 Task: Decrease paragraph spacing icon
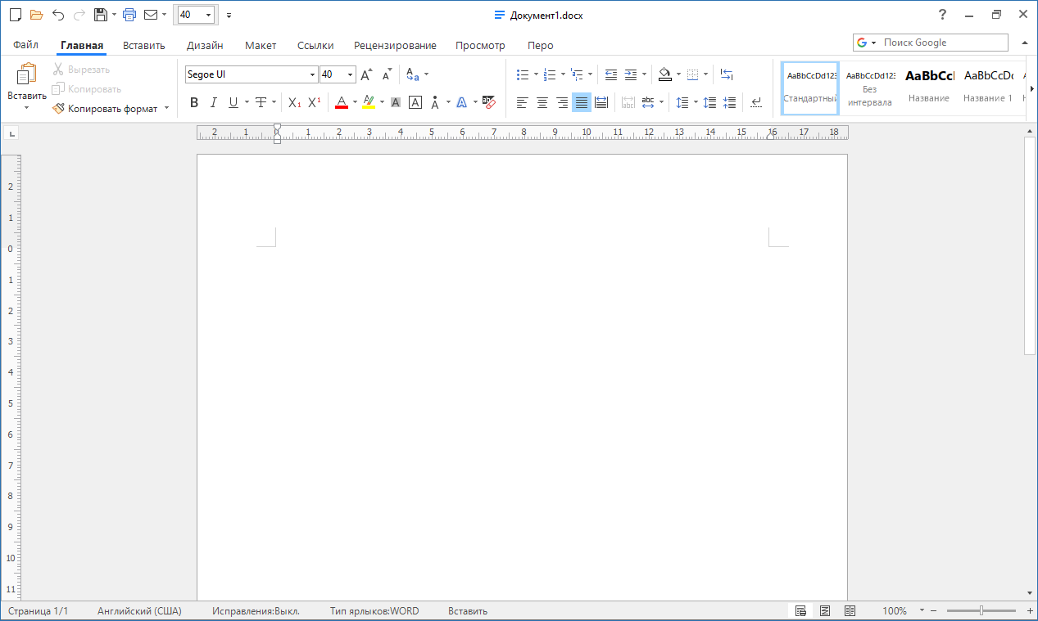point(730,102)
